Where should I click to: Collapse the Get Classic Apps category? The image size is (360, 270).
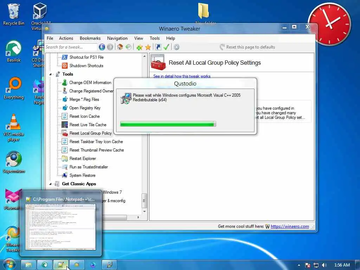click(x=50, y=184)
